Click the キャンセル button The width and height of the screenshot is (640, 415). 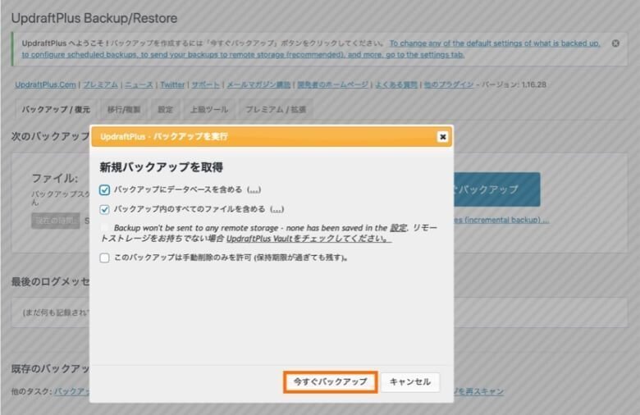coord(410,382)
